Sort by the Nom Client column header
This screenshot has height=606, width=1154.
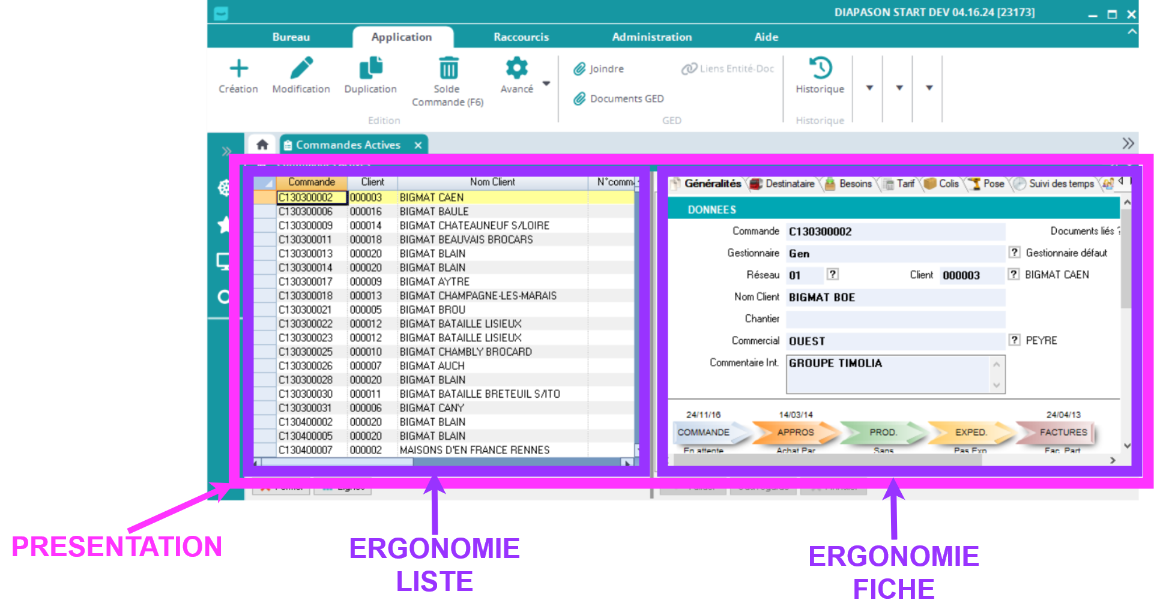coord(492,182)
